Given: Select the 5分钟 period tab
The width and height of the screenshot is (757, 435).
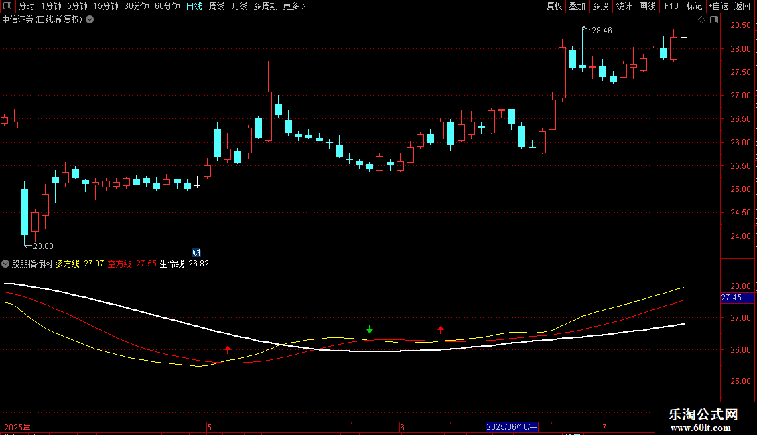Looking at the screenshot, I should click(77, 6).
